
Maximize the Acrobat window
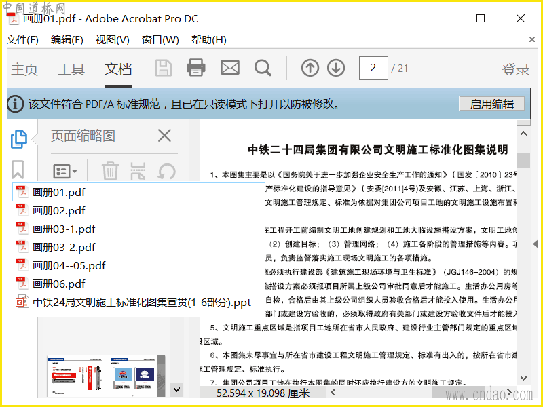point(481,18)
